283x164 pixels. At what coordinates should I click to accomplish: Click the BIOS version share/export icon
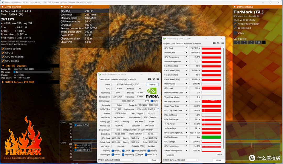pos(147,101)
